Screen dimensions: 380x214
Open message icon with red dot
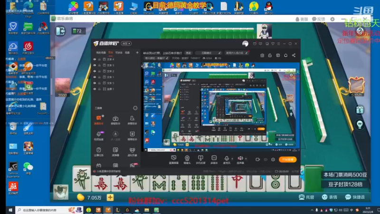pos(255,44)
